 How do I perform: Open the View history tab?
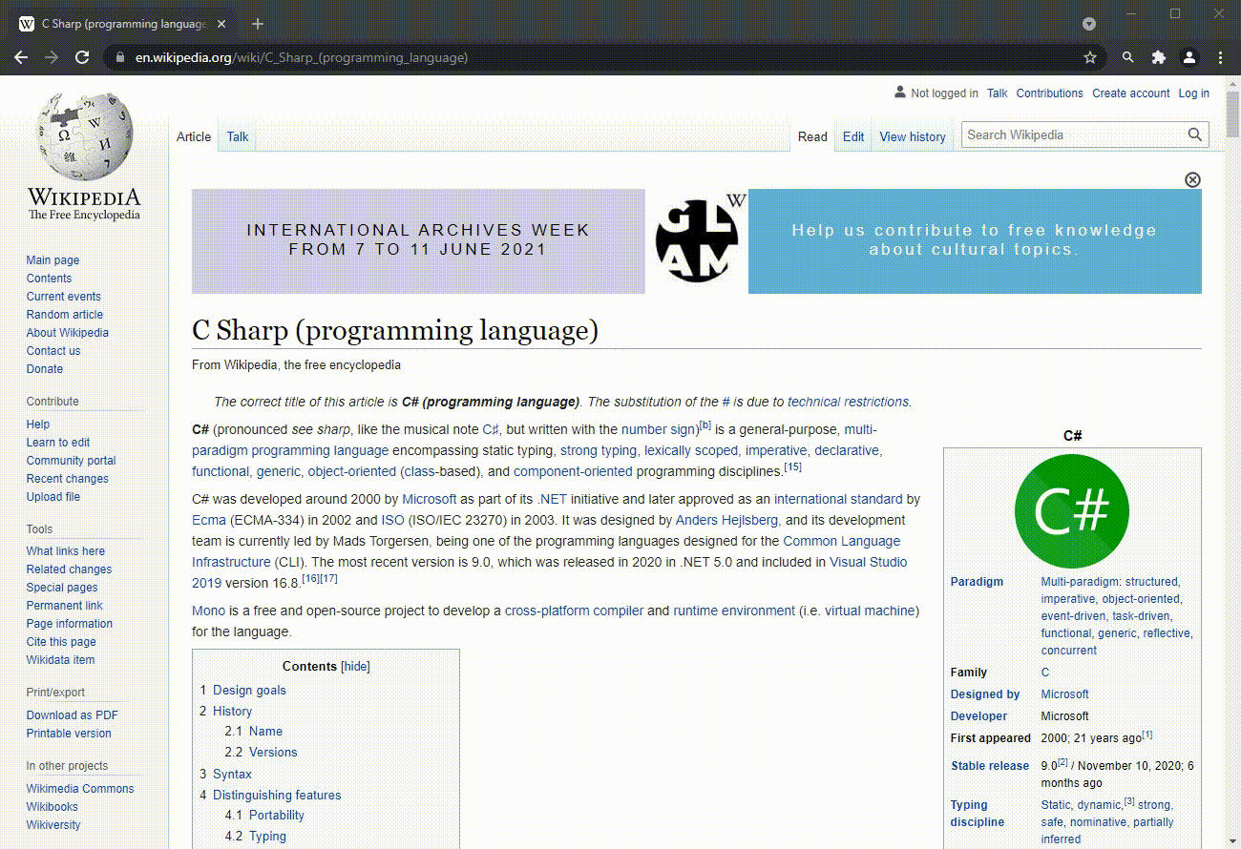913,136
